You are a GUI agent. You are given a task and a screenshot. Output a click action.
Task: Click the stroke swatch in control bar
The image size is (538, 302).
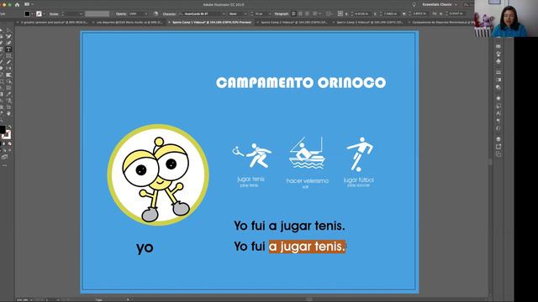39,13
